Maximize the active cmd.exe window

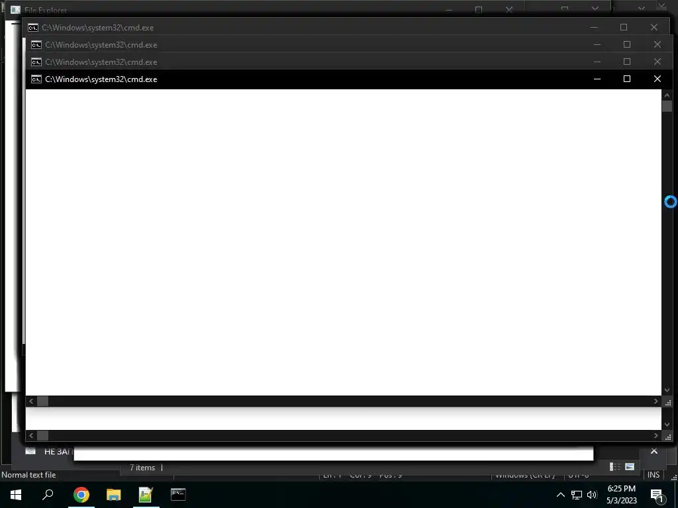(x=626, y=79)
